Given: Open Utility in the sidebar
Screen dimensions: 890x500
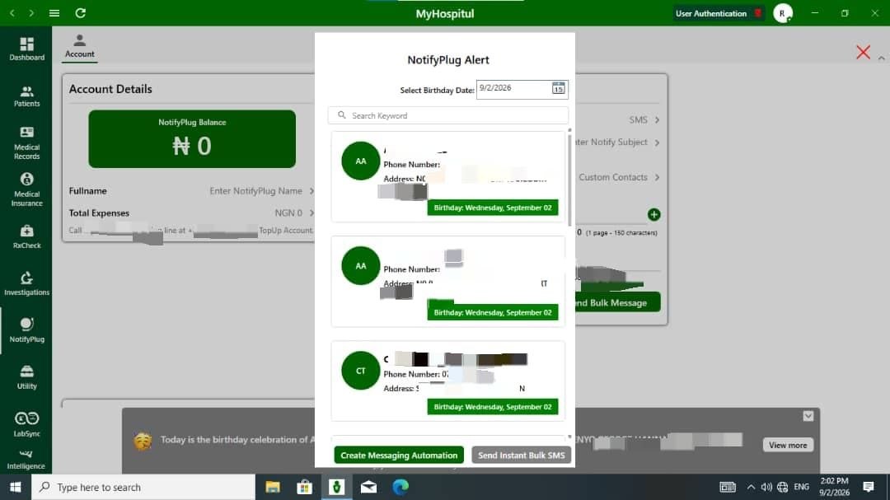Looking at the screenshot, I should 26,377.
